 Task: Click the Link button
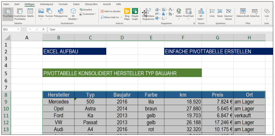267,14
